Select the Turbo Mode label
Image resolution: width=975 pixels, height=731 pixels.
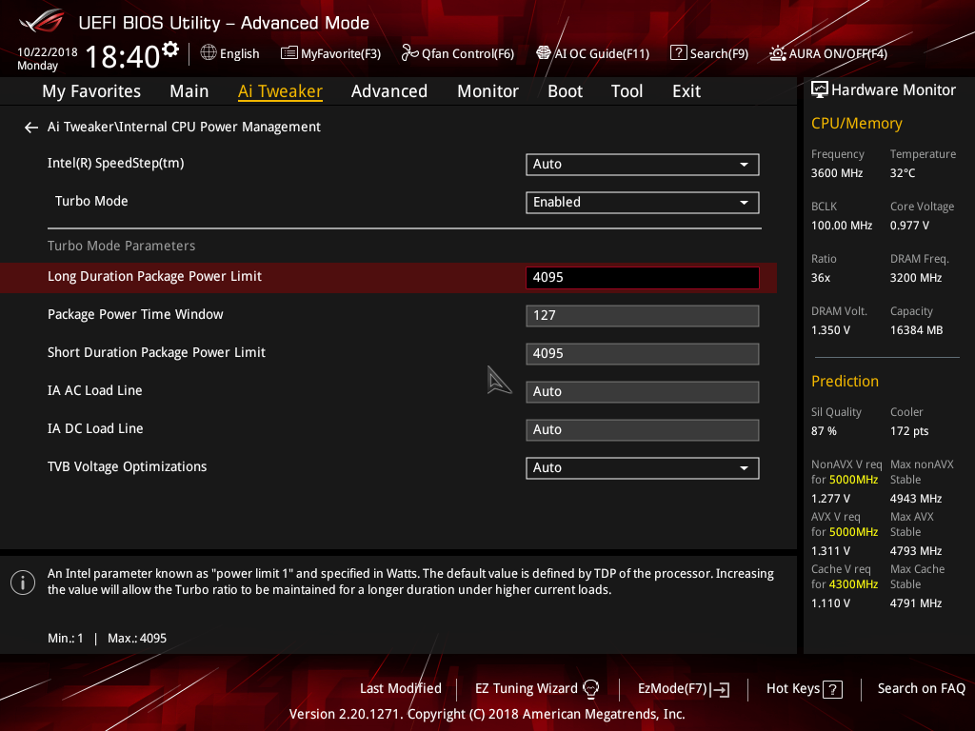(91, 202)
